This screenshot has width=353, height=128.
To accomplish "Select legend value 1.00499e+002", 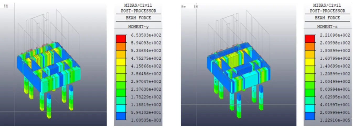I will [x=335, y=82].
